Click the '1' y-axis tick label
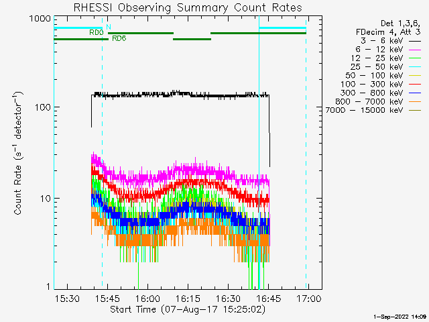429x322 pixels. click(48, 286)
